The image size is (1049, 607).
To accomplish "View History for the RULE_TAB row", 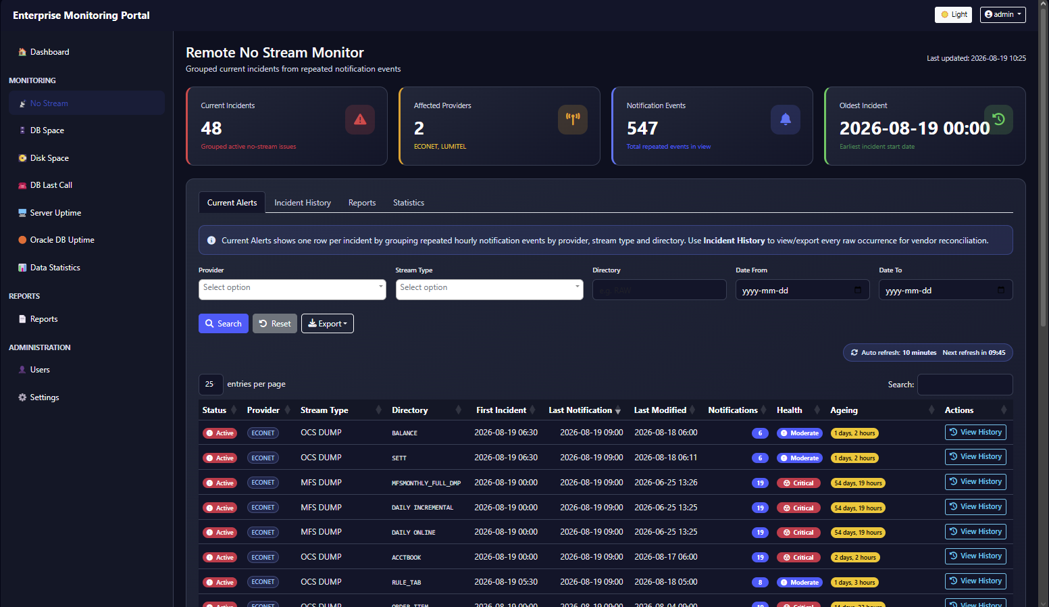I will pyautogui.click(x=975, y=581).
